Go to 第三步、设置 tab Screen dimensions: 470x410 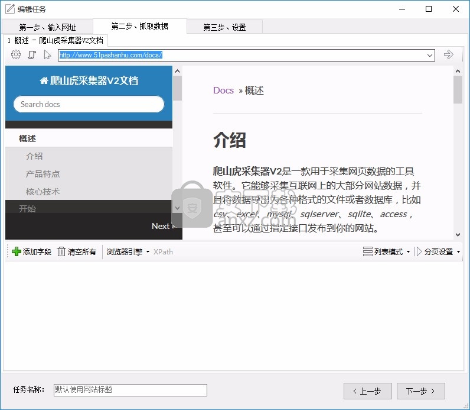(224, 27)
